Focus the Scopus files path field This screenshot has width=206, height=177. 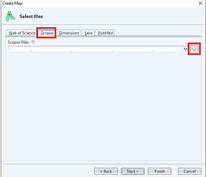pos(95,49)
